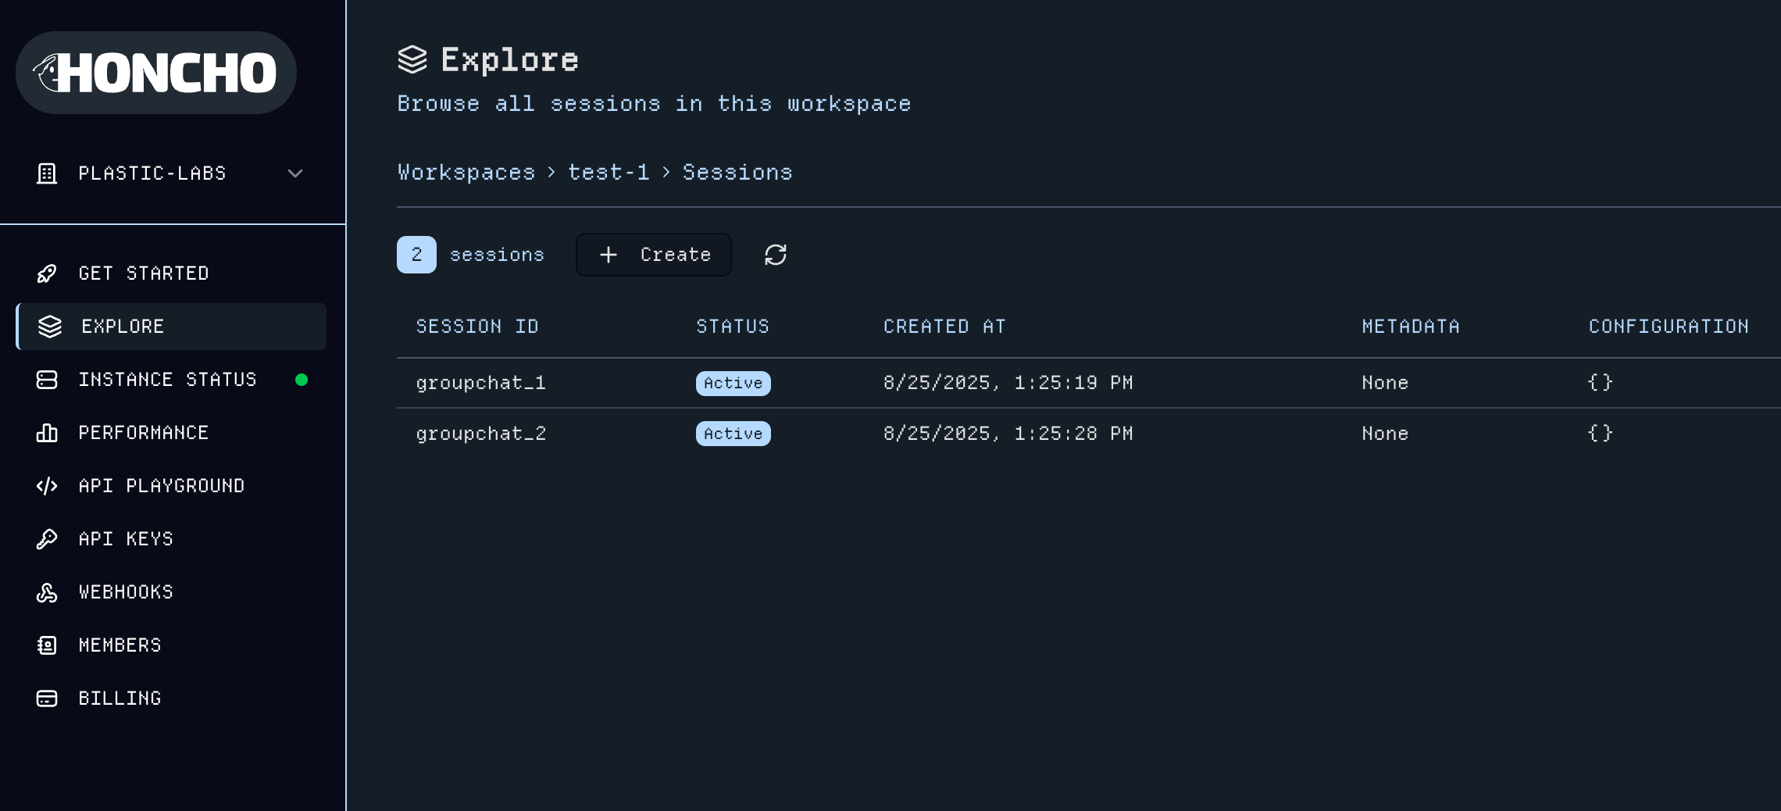Click the CREATED AT column header

pyautogui.click(x=944, y=327)
